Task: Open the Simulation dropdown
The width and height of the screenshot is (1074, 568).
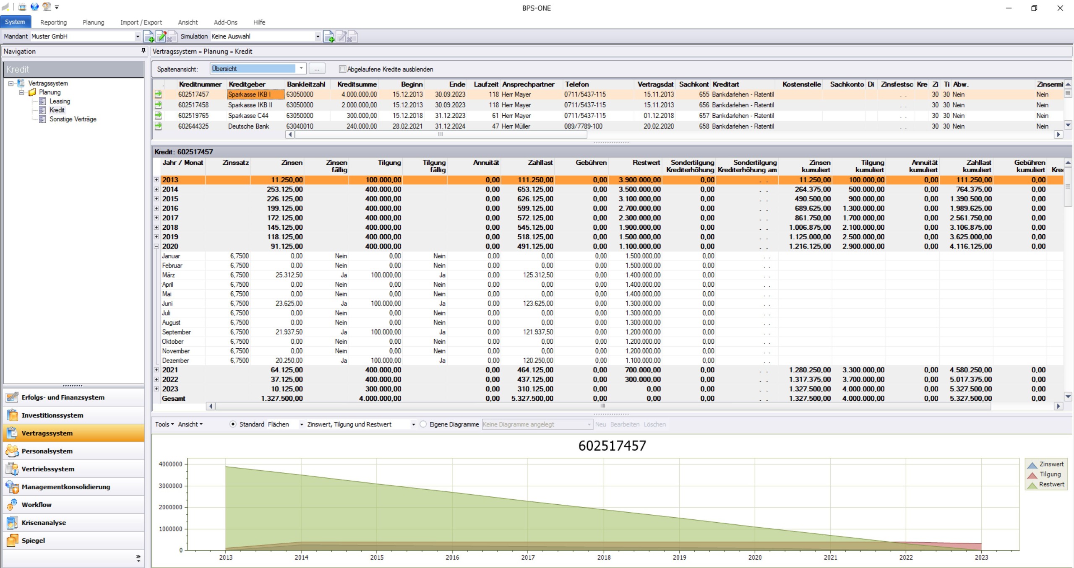Action: pyautogui.click(x=318, y=36)
